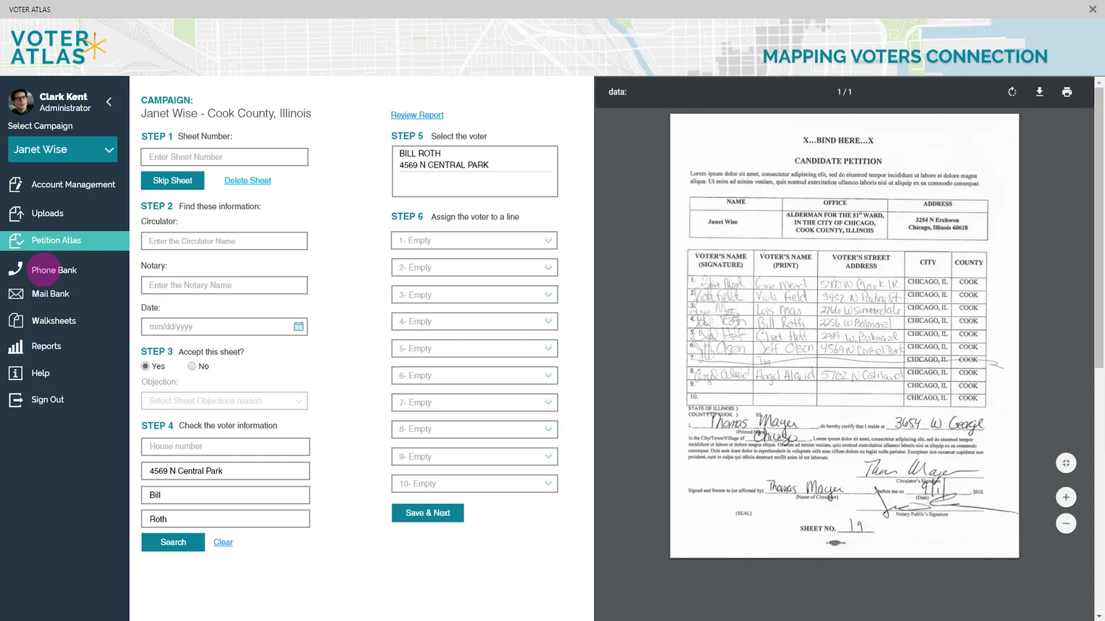Click the Save & Next button
This screenshot has height=621, width=1105.
click(x=427, y=513)
